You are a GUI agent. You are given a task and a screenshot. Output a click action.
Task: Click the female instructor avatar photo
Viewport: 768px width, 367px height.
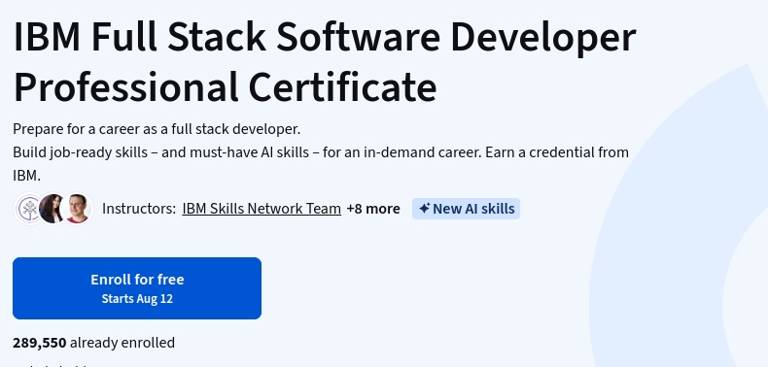(x=52, y=209)
